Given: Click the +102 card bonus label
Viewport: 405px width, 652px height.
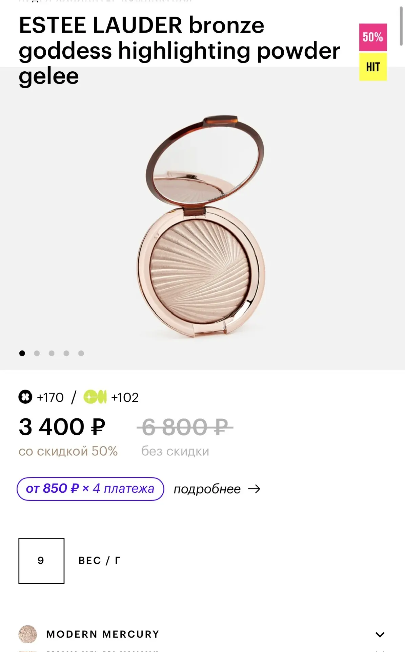Looking at the screenshot, I should click(x=125, y=397).
